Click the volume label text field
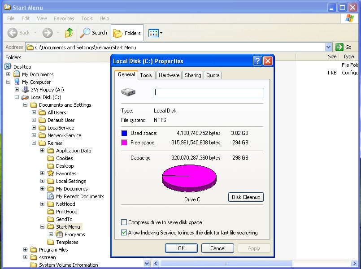 click(209, 93)
